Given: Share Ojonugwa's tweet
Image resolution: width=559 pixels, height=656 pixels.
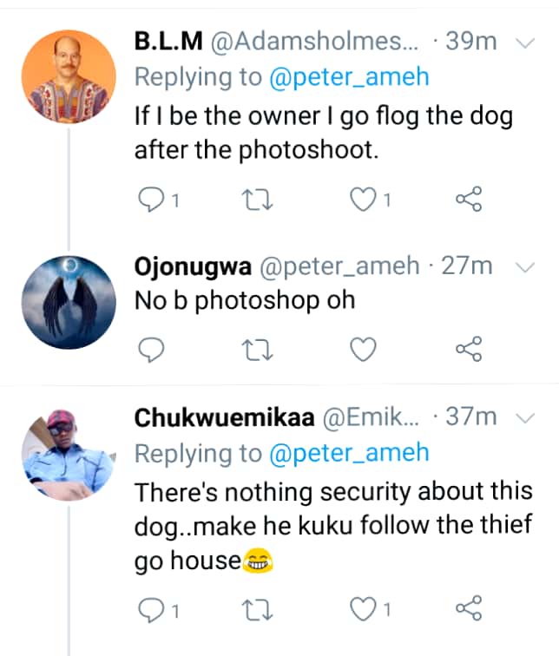Looking at the screenshot, I should pos(468,349).
